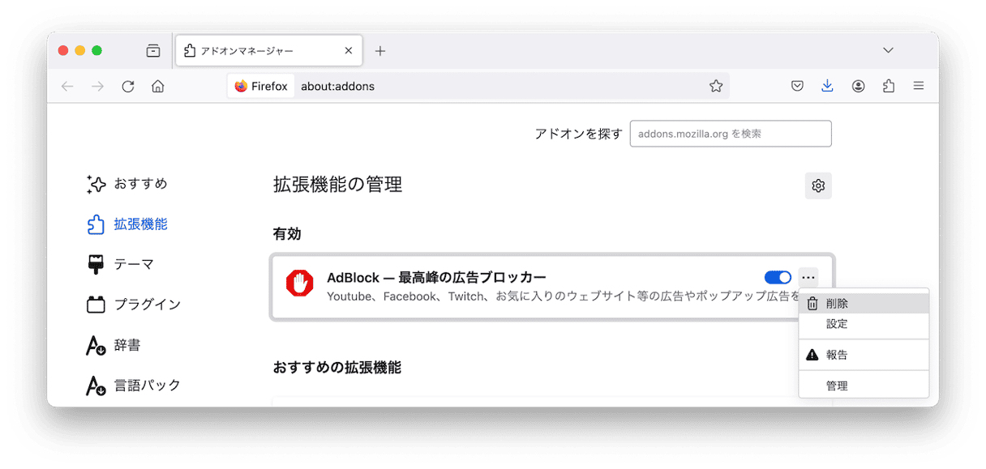
Task: Click the AdBlock three-dot more options button
Action: tap(808, 278)
